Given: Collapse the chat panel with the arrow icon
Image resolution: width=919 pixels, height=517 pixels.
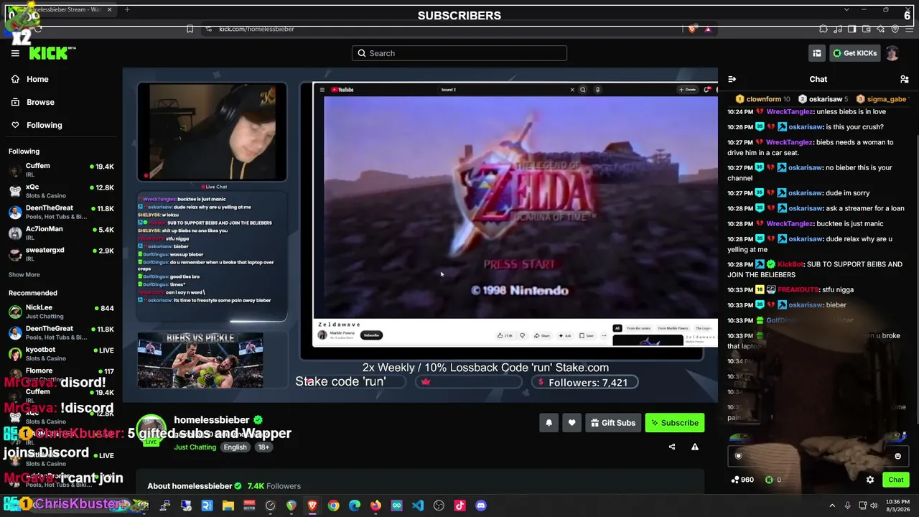Looking at the screenshot, I should pos(732,79).
